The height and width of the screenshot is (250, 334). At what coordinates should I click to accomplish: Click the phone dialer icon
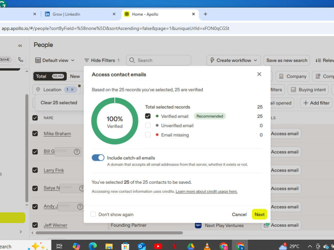(x=20, y=60)
